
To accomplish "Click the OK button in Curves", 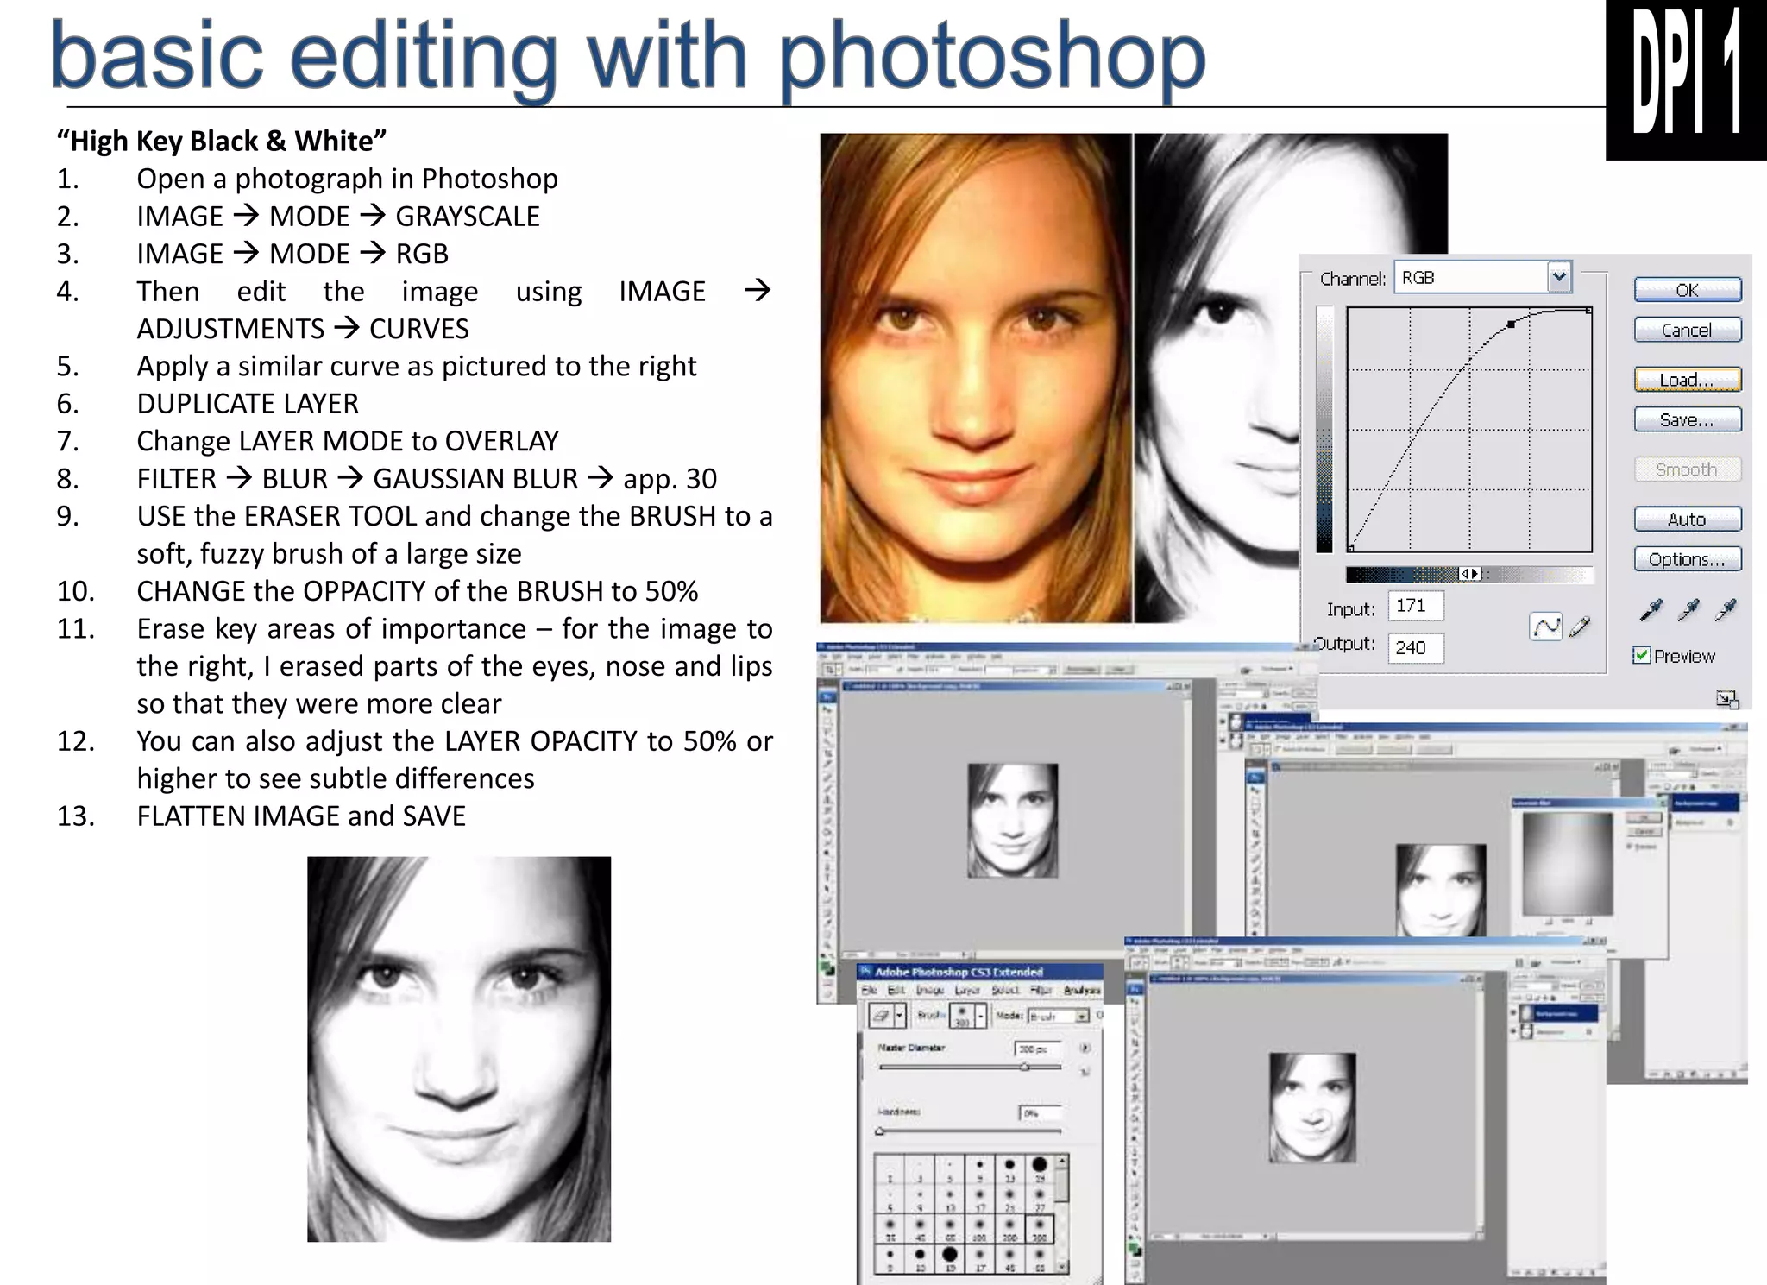I will point(1687,290).
